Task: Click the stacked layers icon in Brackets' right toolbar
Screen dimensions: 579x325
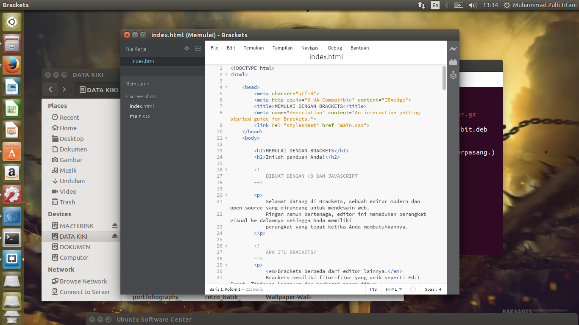Action: coord(453,75)
